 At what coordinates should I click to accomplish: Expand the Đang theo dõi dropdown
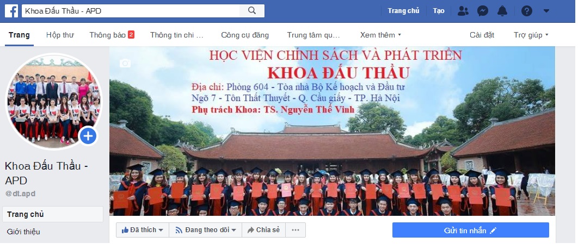(205, 230)
